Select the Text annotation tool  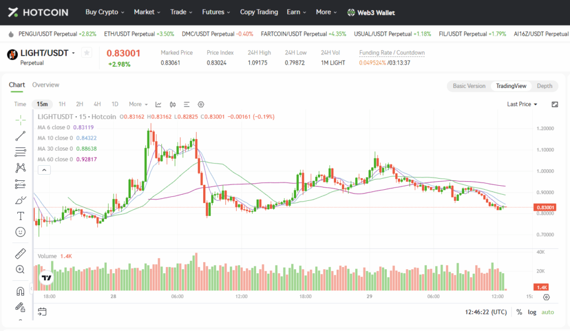pos(21,216)
